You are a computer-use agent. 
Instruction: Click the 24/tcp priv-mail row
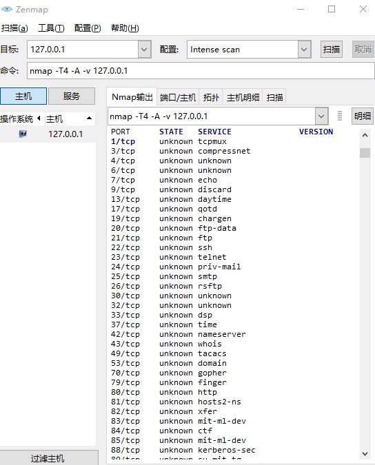[x=176, y=267]
